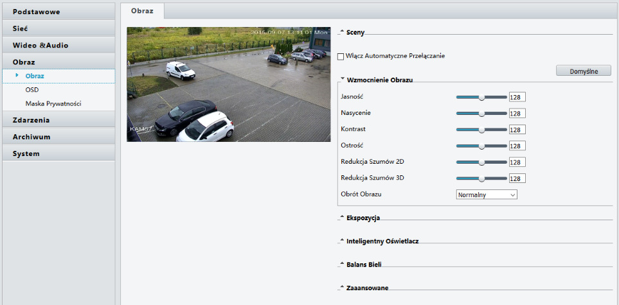Click the Redukcja Szumów 3D value field
Image resolution: width=619 pixels, height=305 pixels.
click(517, 179)
